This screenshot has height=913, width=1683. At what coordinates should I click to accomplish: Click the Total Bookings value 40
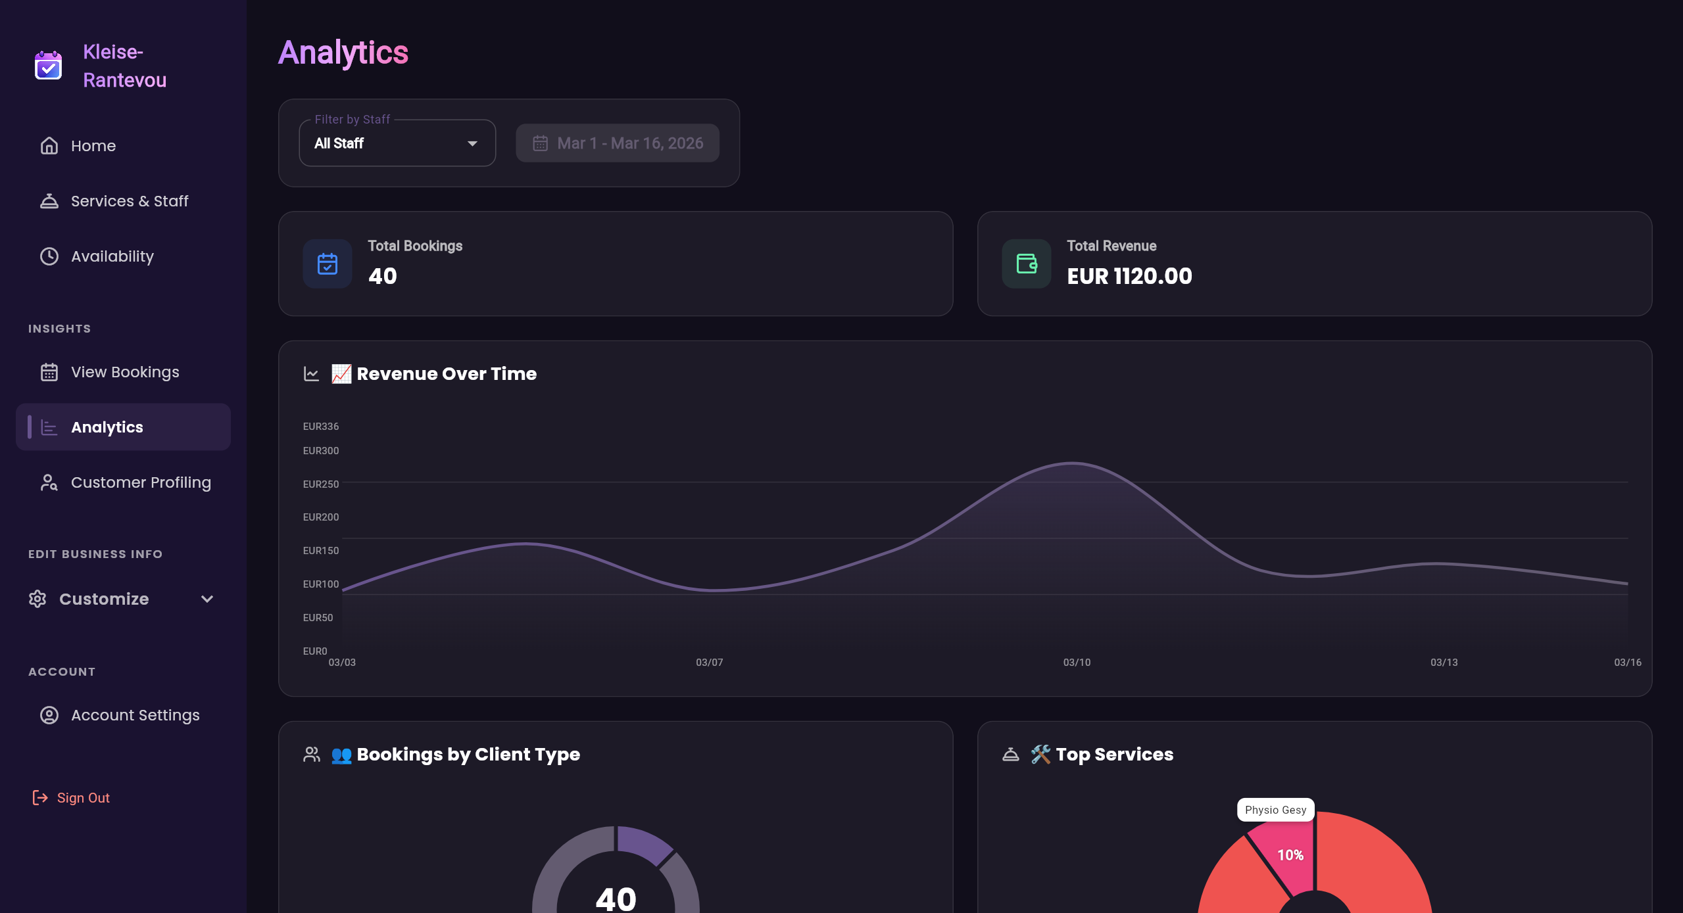point(383,276)
